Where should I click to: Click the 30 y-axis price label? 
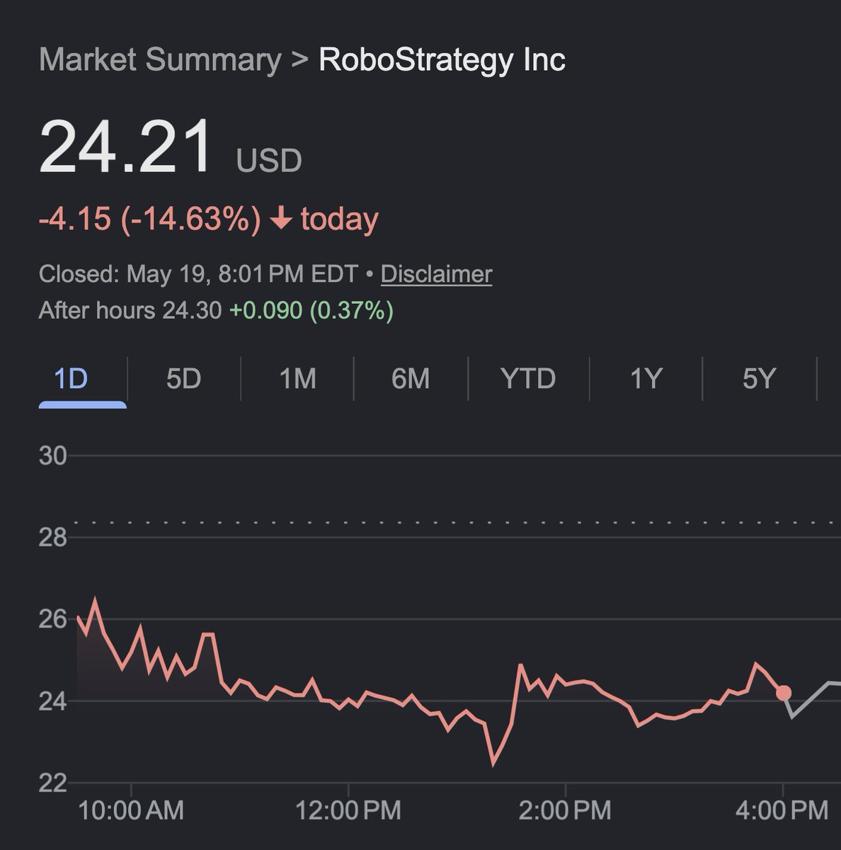point(53,455)
